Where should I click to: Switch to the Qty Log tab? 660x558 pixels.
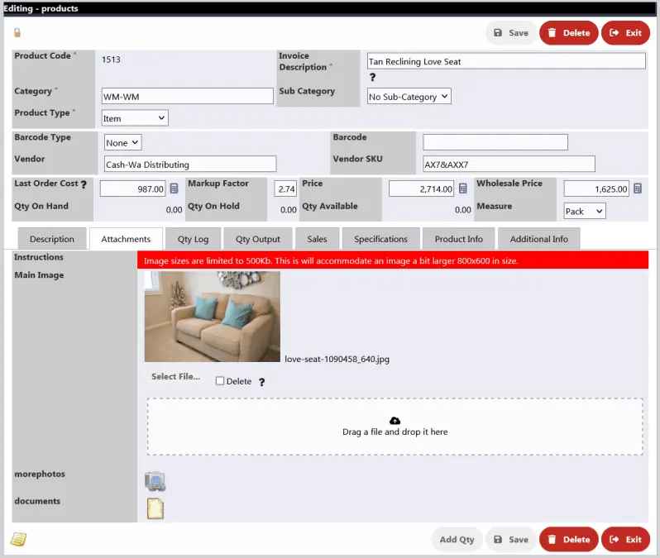point(193,239)
